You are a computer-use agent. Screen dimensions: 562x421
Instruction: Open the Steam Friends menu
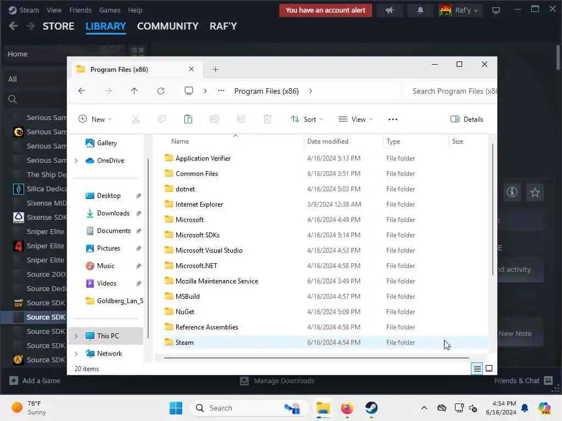click(80, 10)
